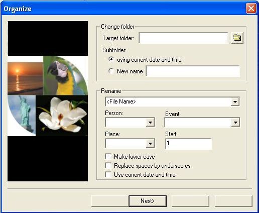Image resolution: width=259 pixels, height=213 pixels.
Task: Click the Next> button
Action: 148,201
